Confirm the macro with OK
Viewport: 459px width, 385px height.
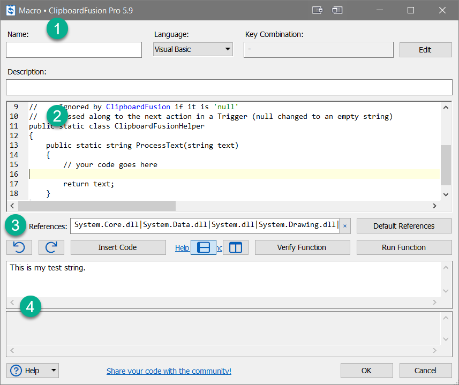(x=367, y=371)
